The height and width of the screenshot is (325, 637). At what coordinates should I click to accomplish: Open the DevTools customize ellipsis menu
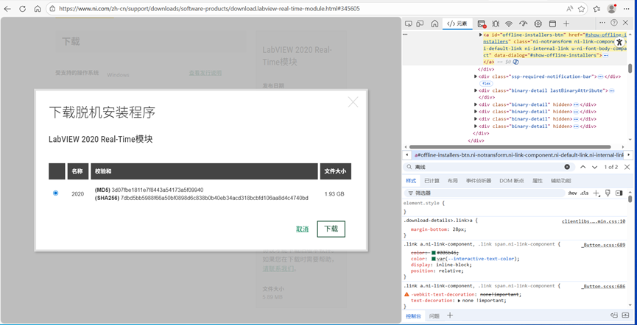pyautogui.click(x=602, y=23)
